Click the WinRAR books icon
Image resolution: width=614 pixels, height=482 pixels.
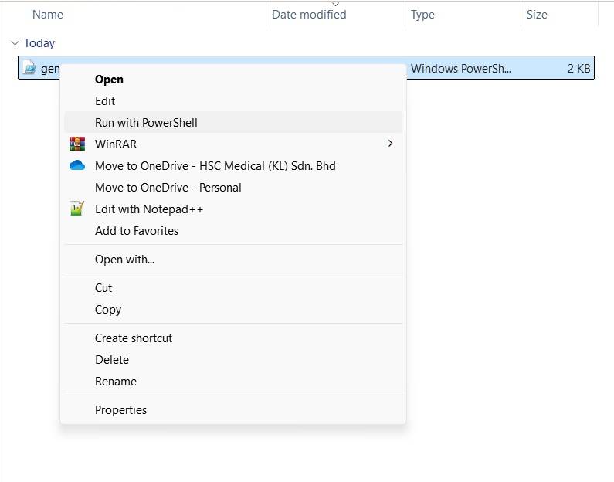coord(76,144)
